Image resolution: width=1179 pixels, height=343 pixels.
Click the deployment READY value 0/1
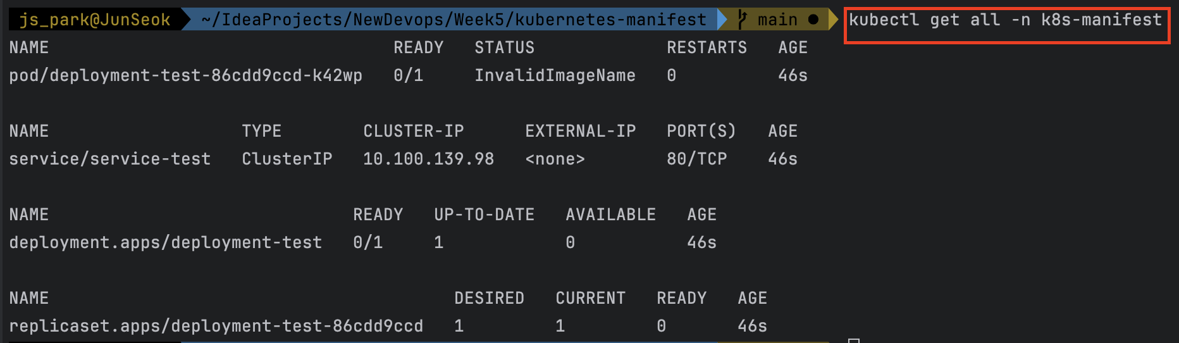pos(368,243)
